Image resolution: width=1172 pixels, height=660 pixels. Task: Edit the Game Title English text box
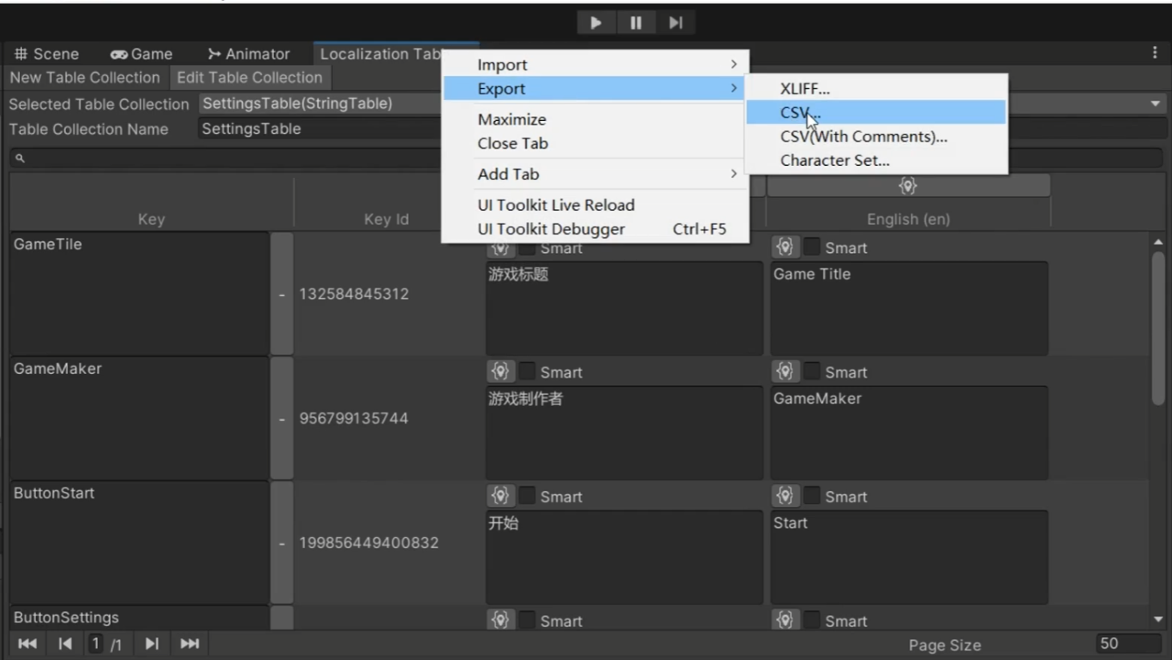tap(909, 308)
